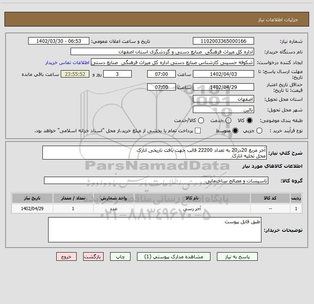314x304 pixels.
Task: Click the بازگشت back button
Action: point(93,257)
